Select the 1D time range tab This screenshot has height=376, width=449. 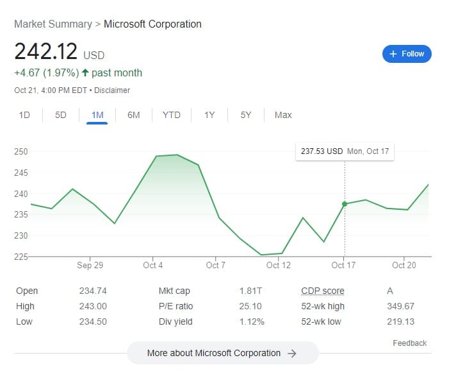(x=24, y=115)
